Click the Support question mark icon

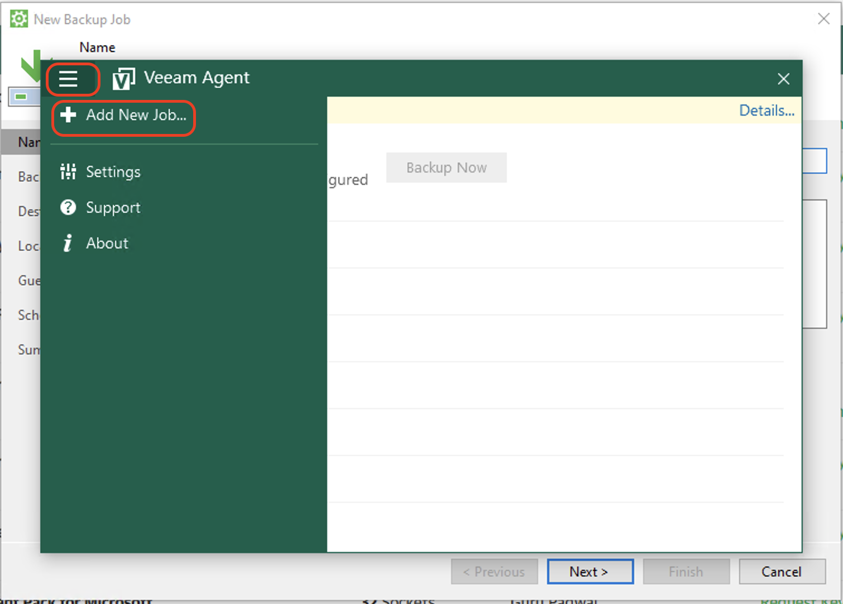pyautogui.click(x=68, y=208)
